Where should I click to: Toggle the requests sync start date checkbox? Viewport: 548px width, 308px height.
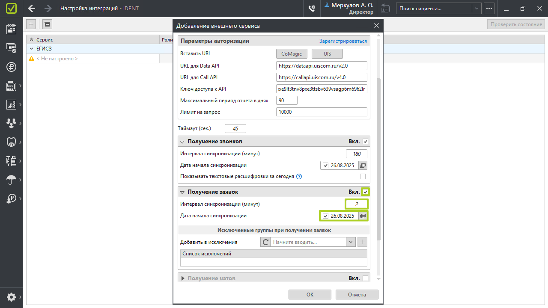(x=326, y=216)
